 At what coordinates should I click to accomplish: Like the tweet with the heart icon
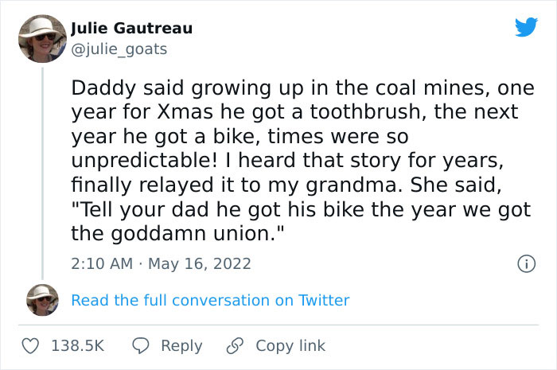pyautogui.click(x=30, y=345)
